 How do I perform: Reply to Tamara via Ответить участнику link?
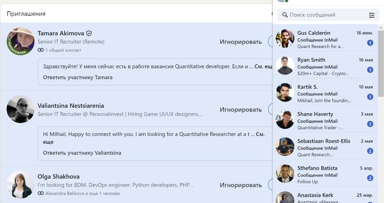(x=78, y=77)
